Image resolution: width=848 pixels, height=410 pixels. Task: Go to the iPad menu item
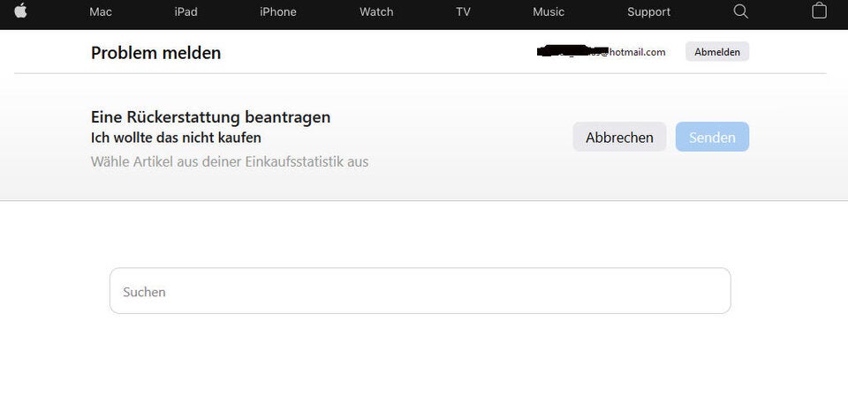186,11
